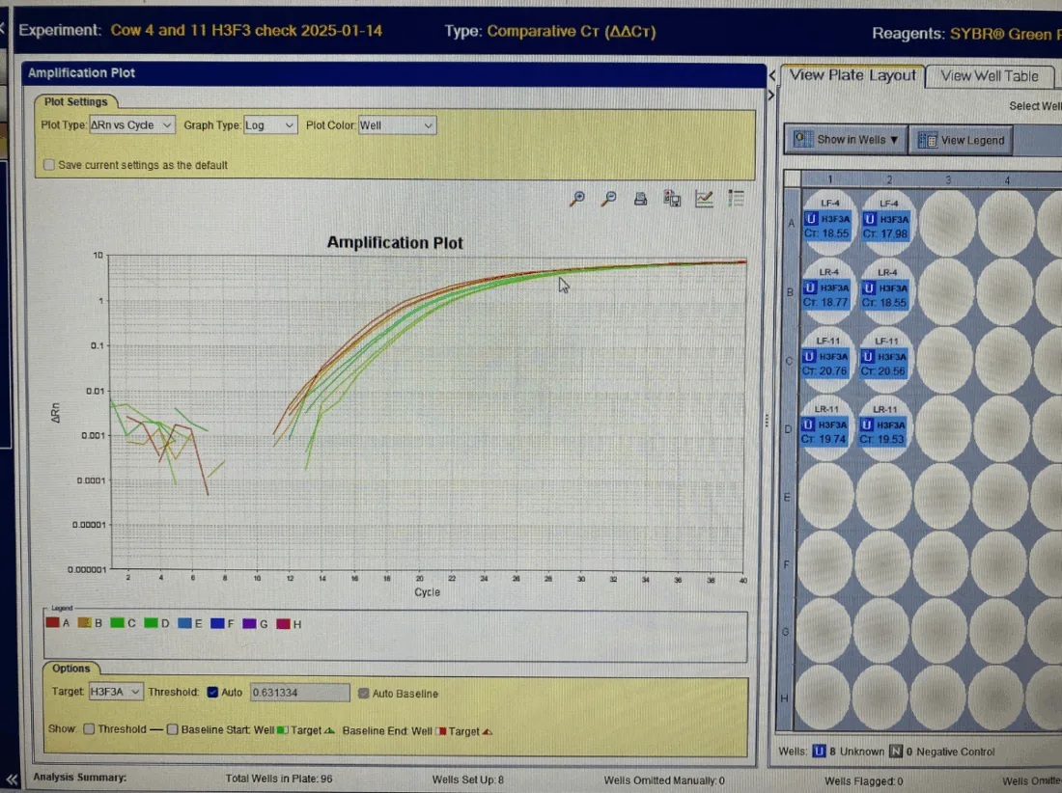Select well A1 LF-4 in plate layout
Viewport: 1062px width, 793px height.
828,221
